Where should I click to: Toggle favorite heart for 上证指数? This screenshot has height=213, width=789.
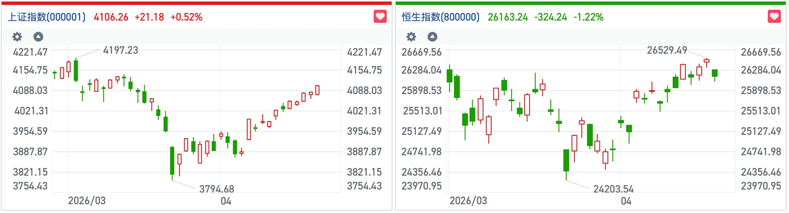click(x=380, y=17)
